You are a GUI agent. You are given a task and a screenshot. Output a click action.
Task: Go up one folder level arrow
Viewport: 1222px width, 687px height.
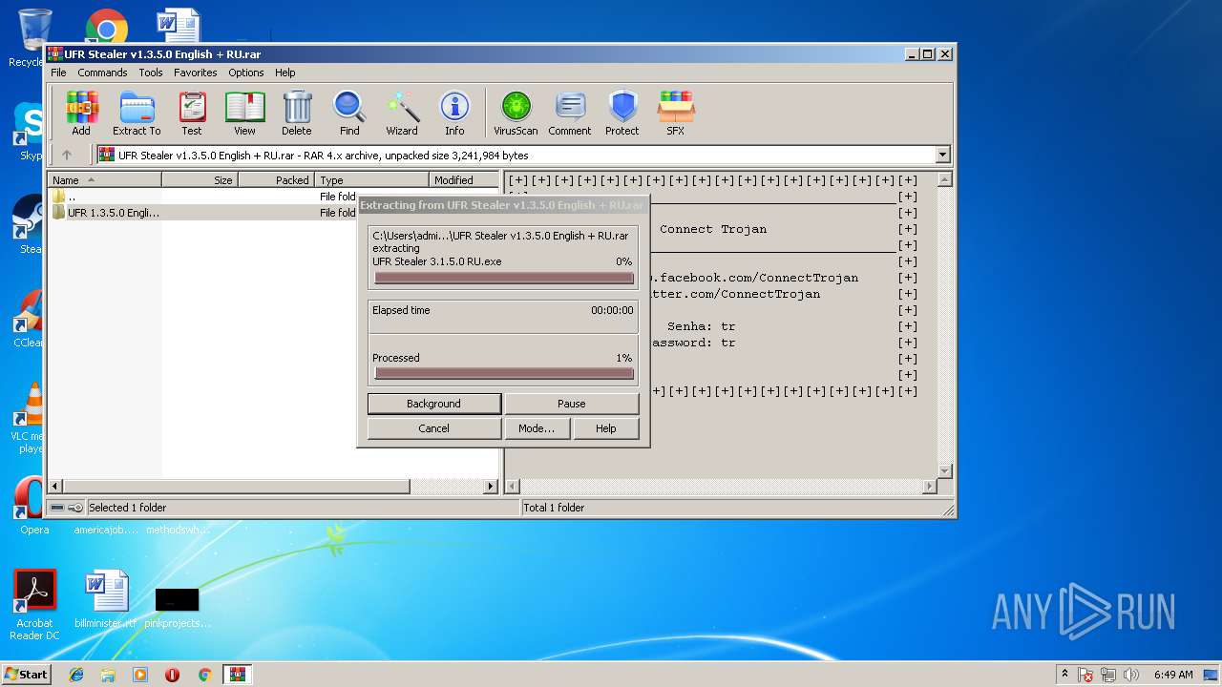click(67, 155)
